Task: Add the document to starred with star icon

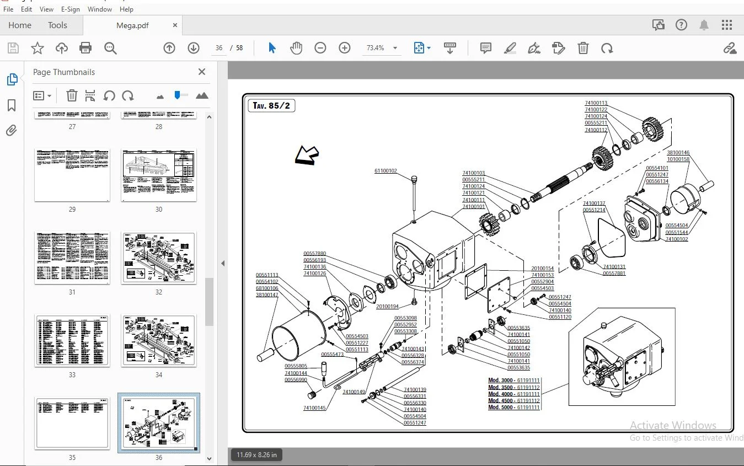Action: pos(38,48)
